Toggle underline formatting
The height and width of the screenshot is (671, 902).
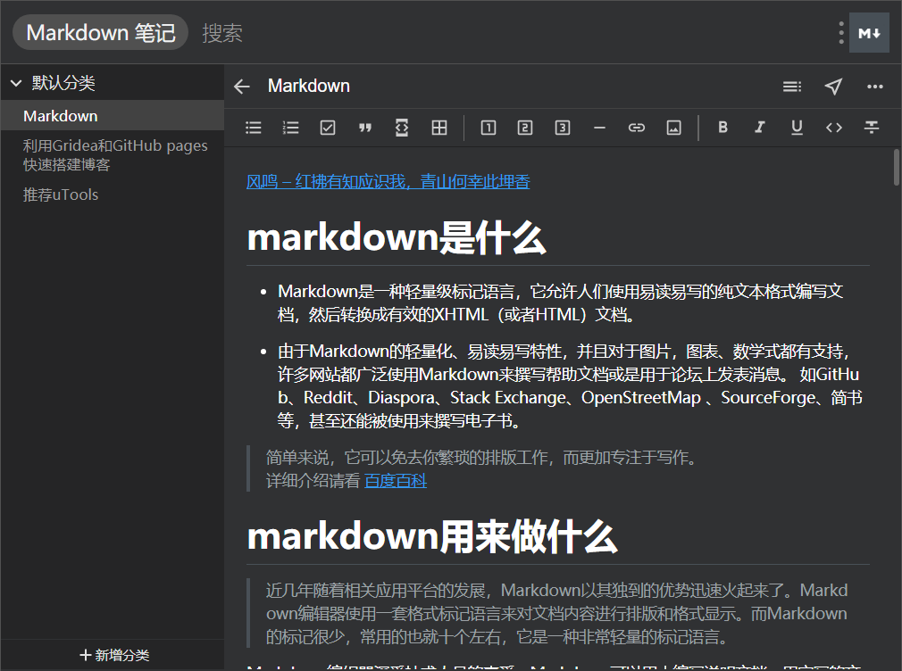[x=797, y=128]
